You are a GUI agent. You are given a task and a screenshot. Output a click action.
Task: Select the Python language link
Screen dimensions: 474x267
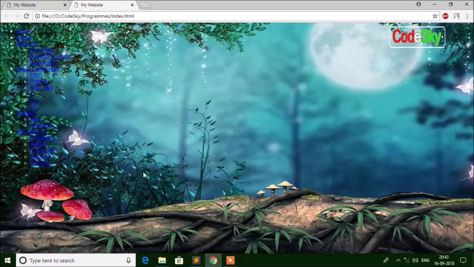(x=39, y=82)
